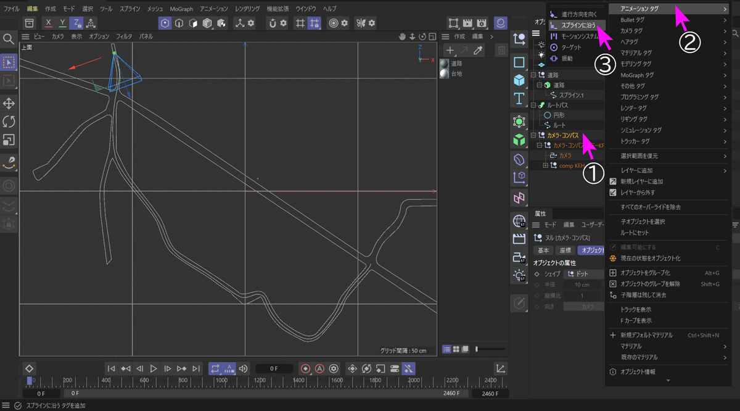This screenshot has height=411, width=740.
Task: Toggle timeline loop playback mode
Action: tap(215, 368)
